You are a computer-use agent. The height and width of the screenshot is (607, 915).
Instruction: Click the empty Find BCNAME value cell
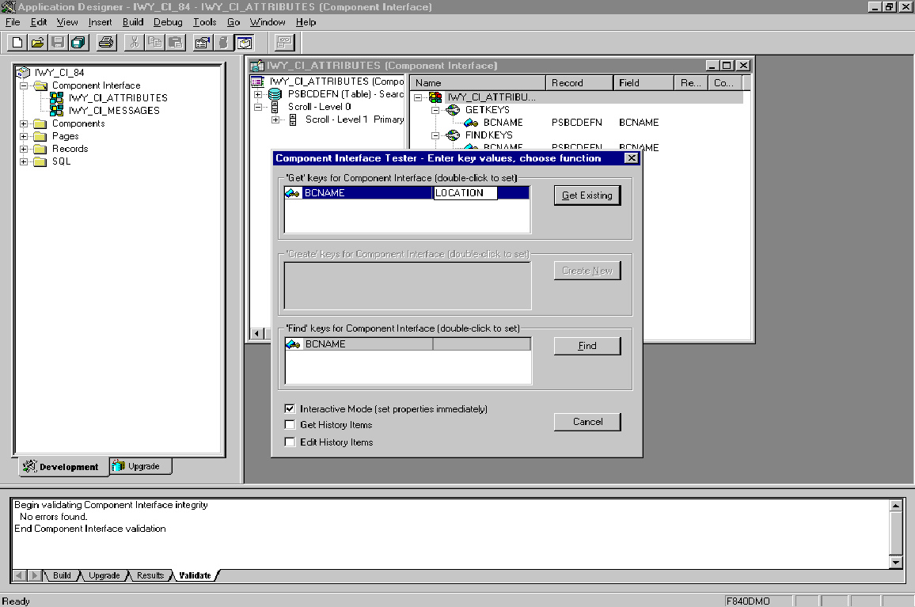(481, 344)
